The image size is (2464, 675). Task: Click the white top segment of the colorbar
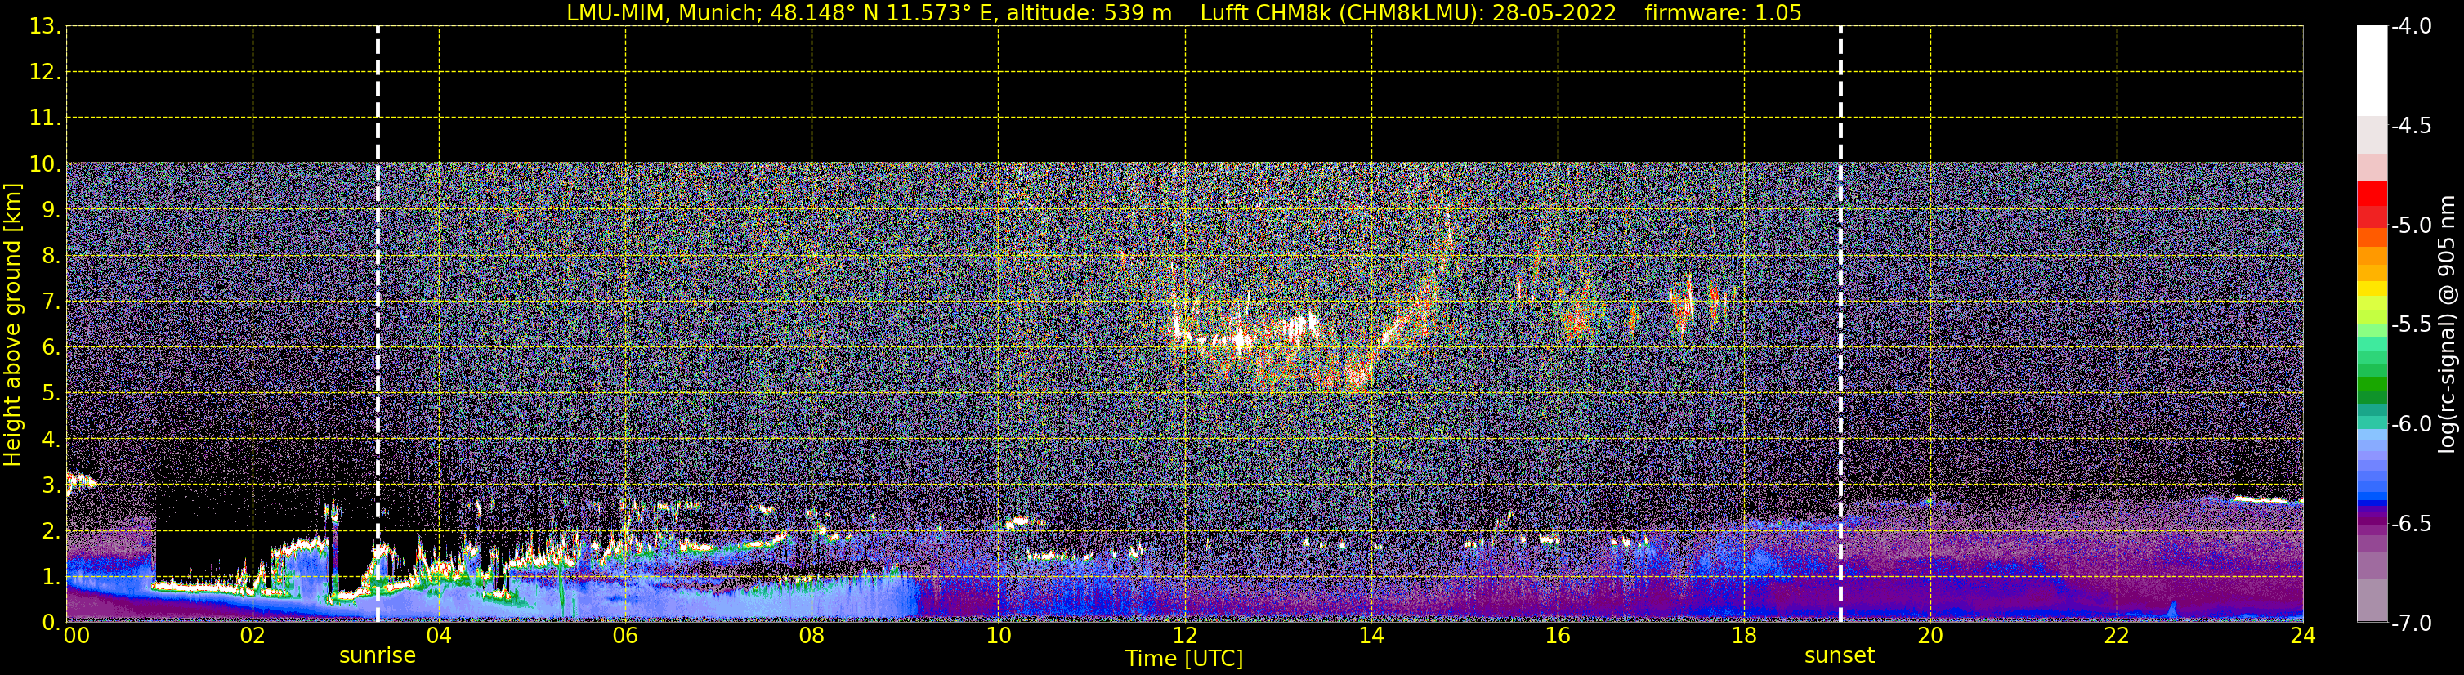pos(2372,72)
